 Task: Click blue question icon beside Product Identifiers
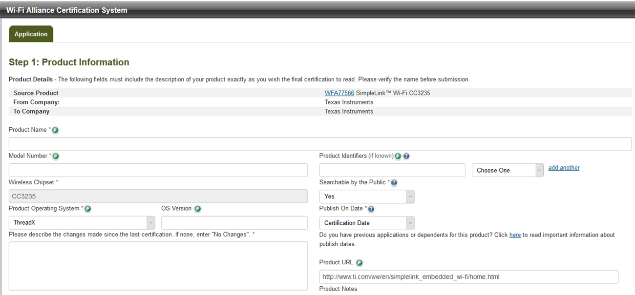coord(406,157)
